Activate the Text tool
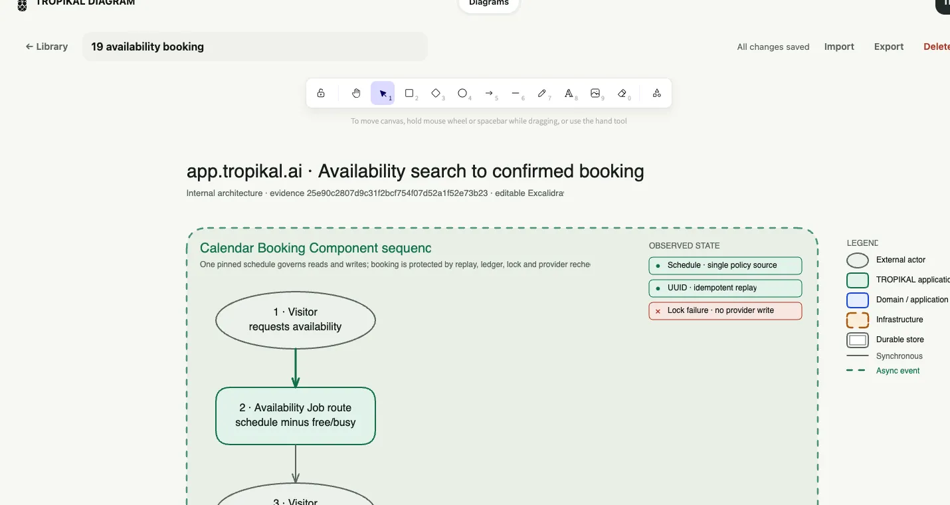950x505 pixels. pos(569,93)
